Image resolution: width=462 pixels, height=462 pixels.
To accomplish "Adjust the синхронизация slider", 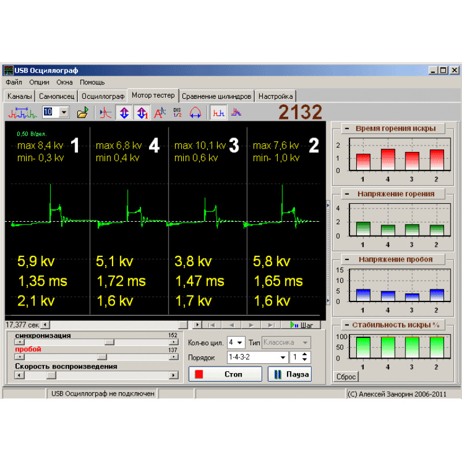I will [110, 342].
